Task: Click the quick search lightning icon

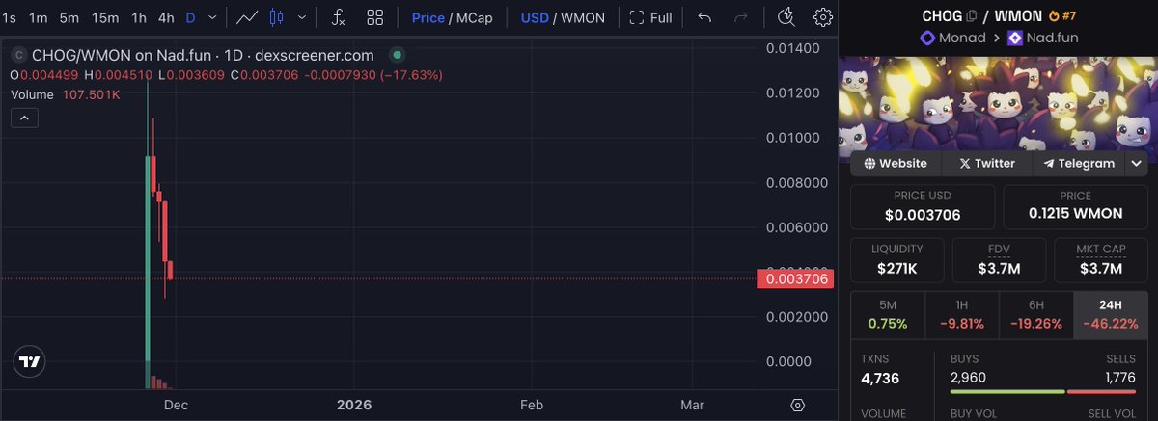Action: (x=786, y=17)
